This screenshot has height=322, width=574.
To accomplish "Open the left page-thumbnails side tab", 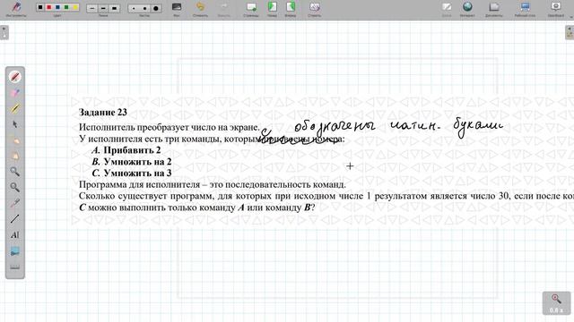I will pyautogui.click(x=4, y=32).
